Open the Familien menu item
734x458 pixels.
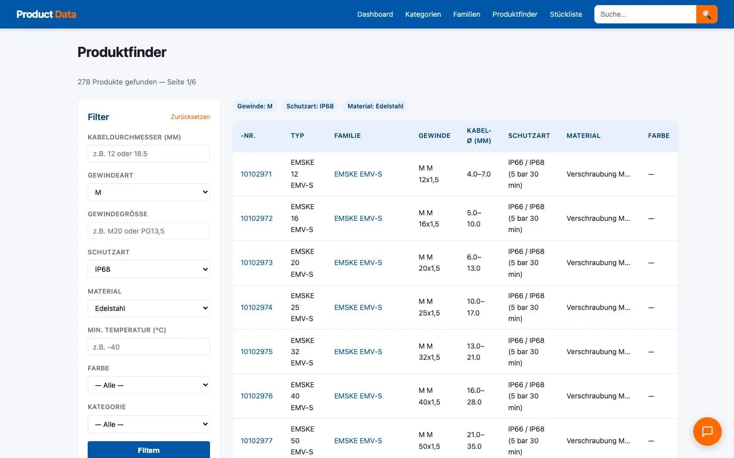coord(466,14)
